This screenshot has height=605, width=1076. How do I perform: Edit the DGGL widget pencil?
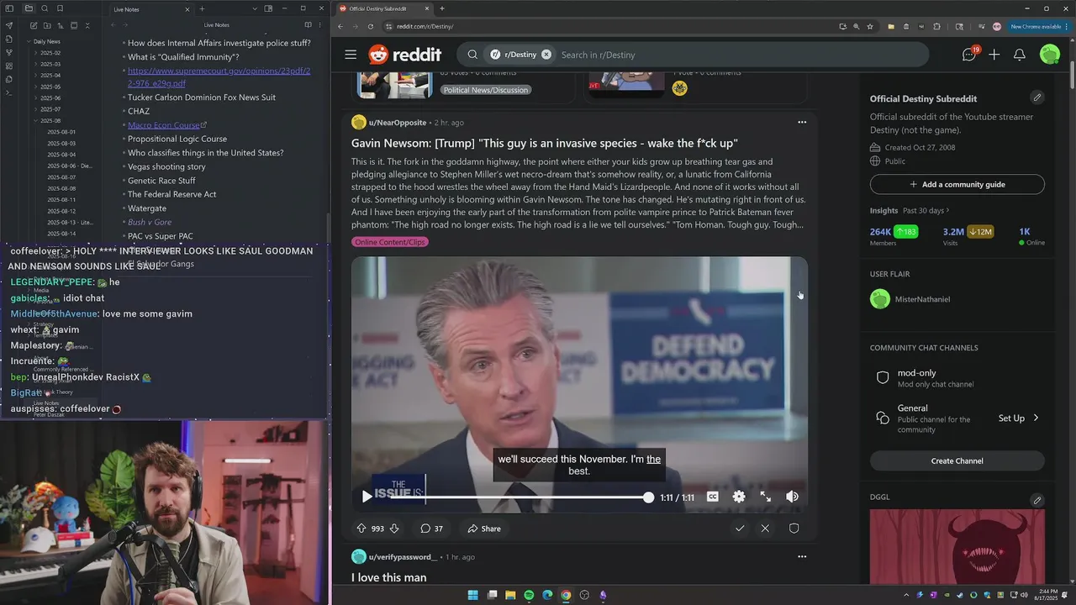click(x=1037, y=500)
